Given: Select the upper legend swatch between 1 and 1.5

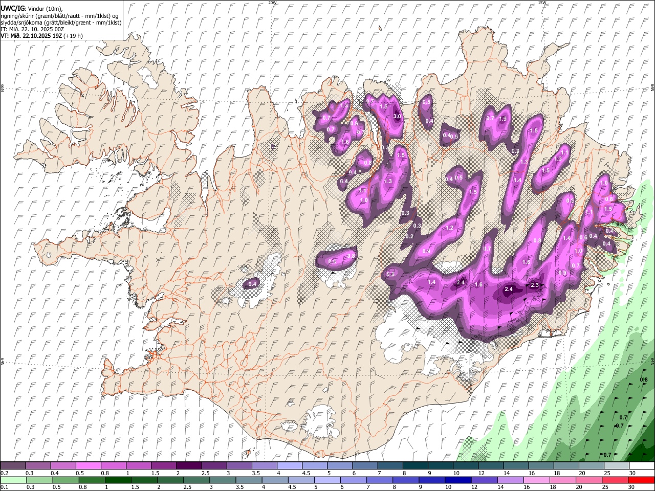Looking at the screenshot, I should [139, 466].
